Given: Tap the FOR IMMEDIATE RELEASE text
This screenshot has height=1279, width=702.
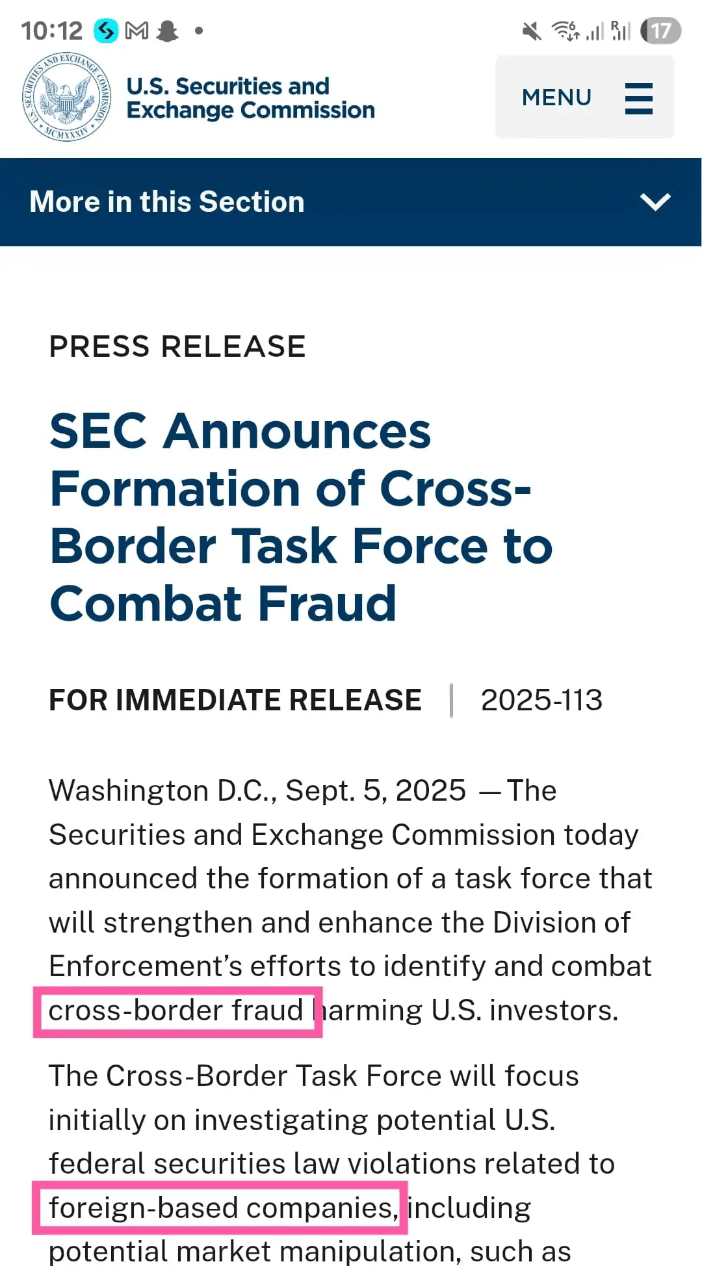Looking at the screenshot, I should coord(235,701).
